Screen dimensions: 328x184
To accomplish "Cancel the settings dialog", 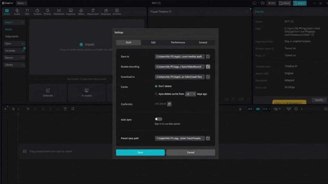I will point(191,152).
